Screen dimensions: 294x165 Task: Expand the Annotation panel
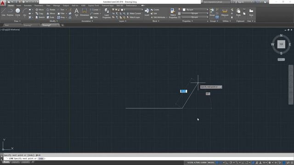[87, 21]
